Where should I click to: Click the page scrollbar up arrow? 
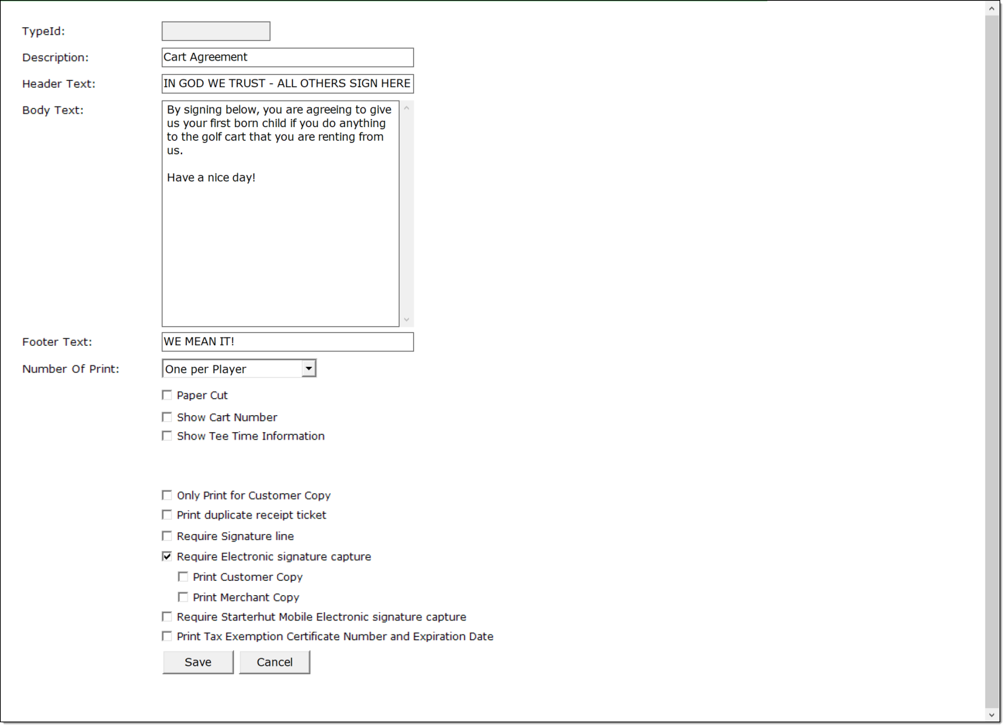tap(993, 8)
